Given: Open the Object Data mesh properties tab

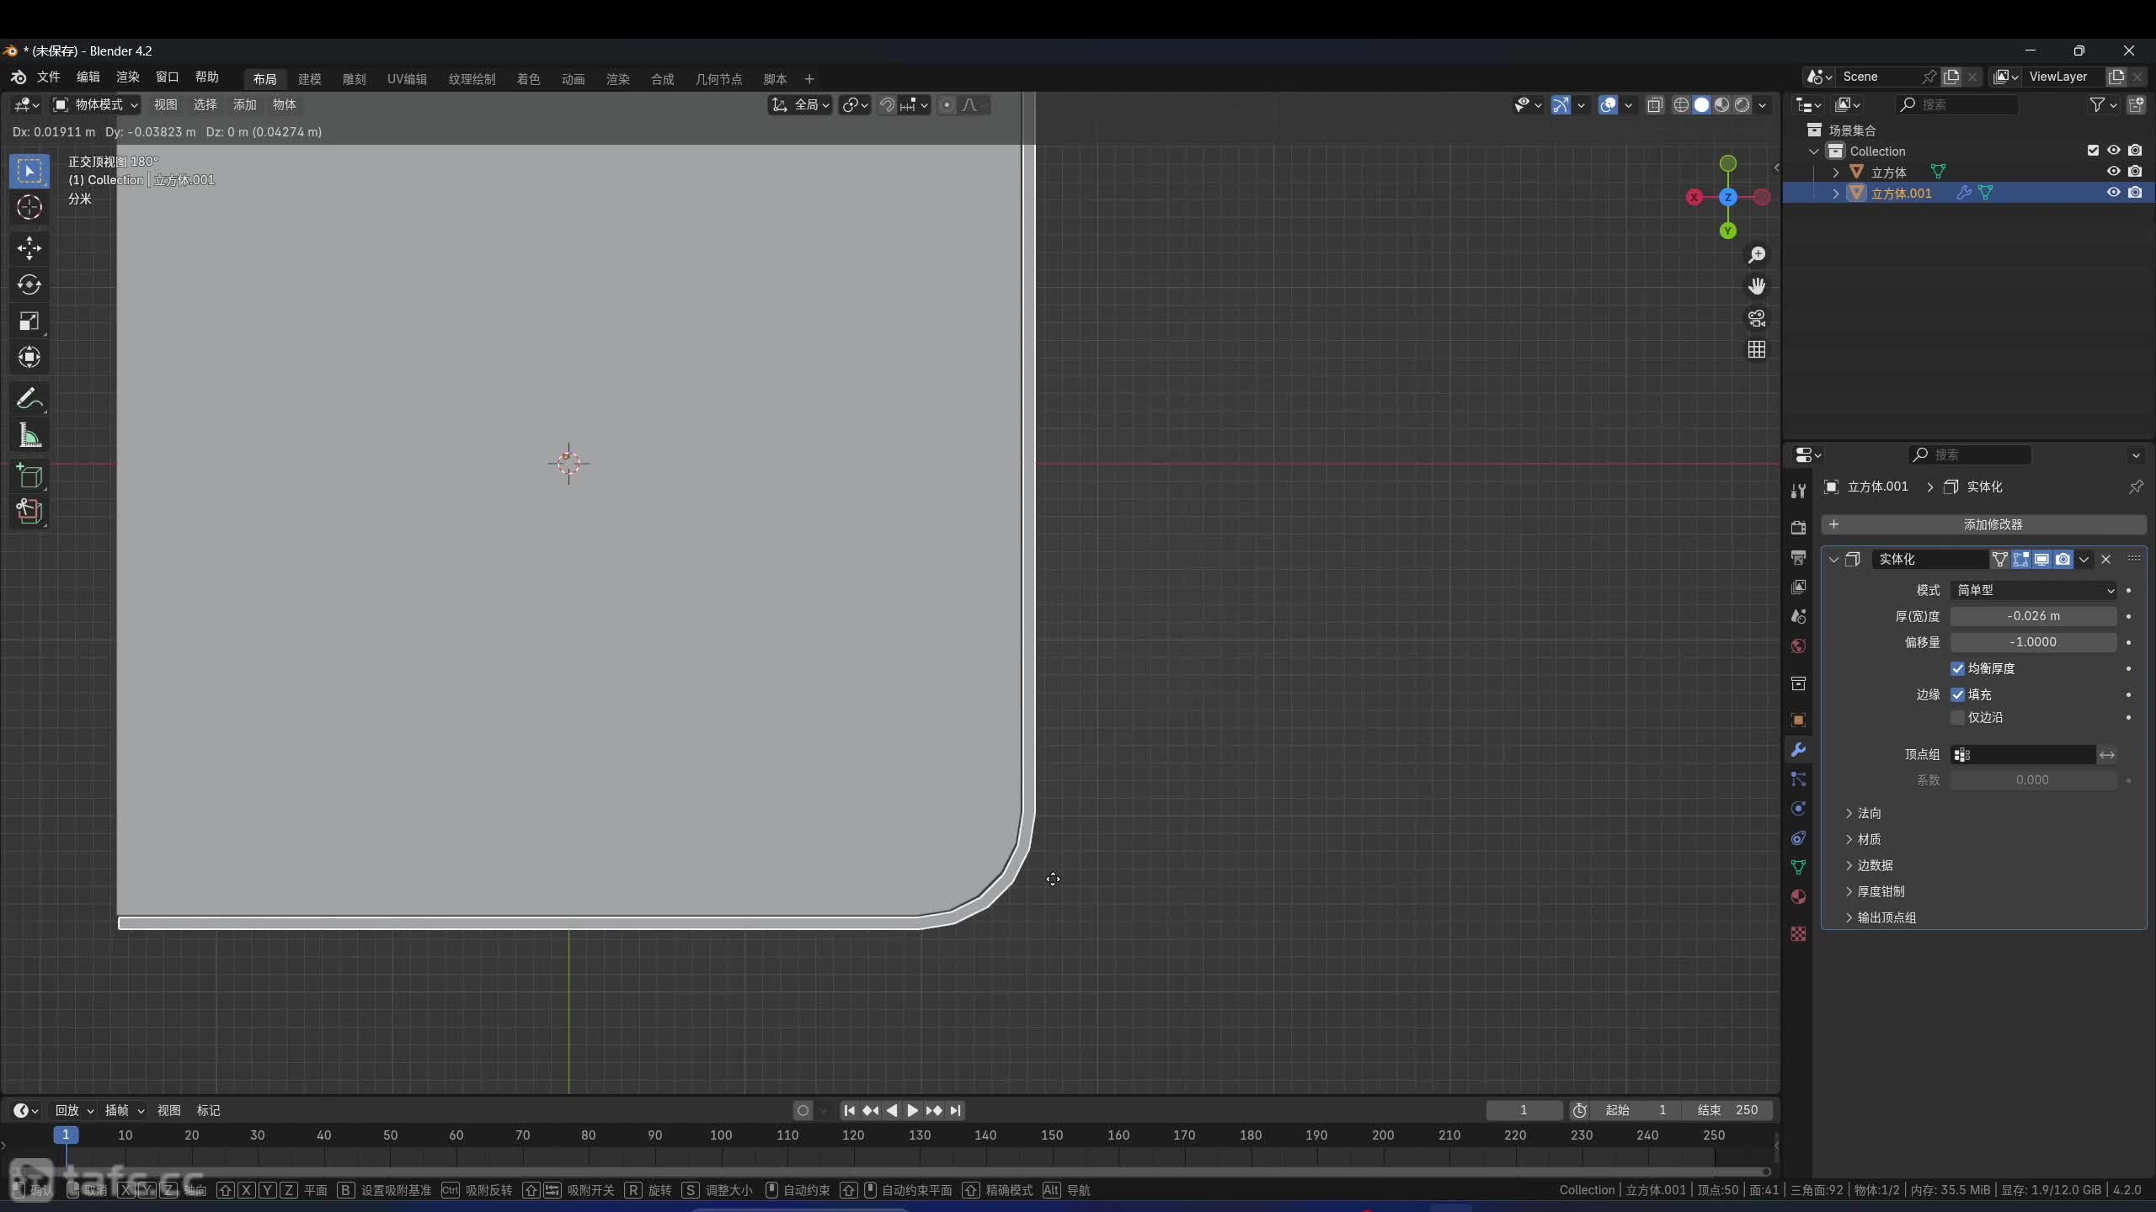Looking at the screenshot, I should click(x=1798, y=867).
